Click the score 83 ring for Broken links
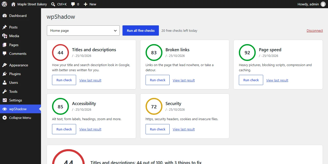 [154, 53]
